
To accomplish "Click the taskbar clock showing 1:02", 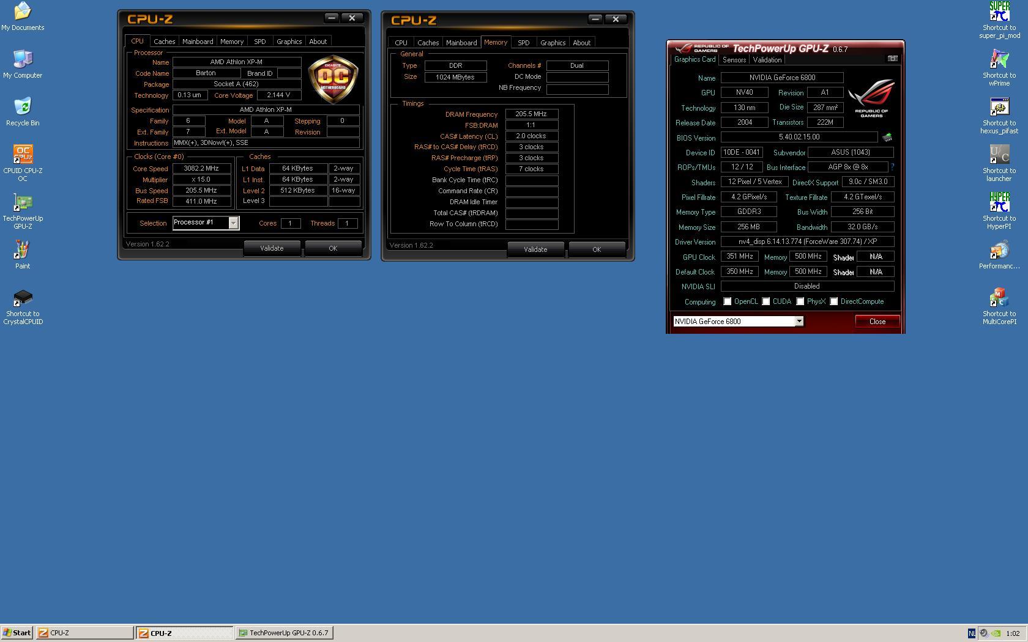I will (1013, 633).
